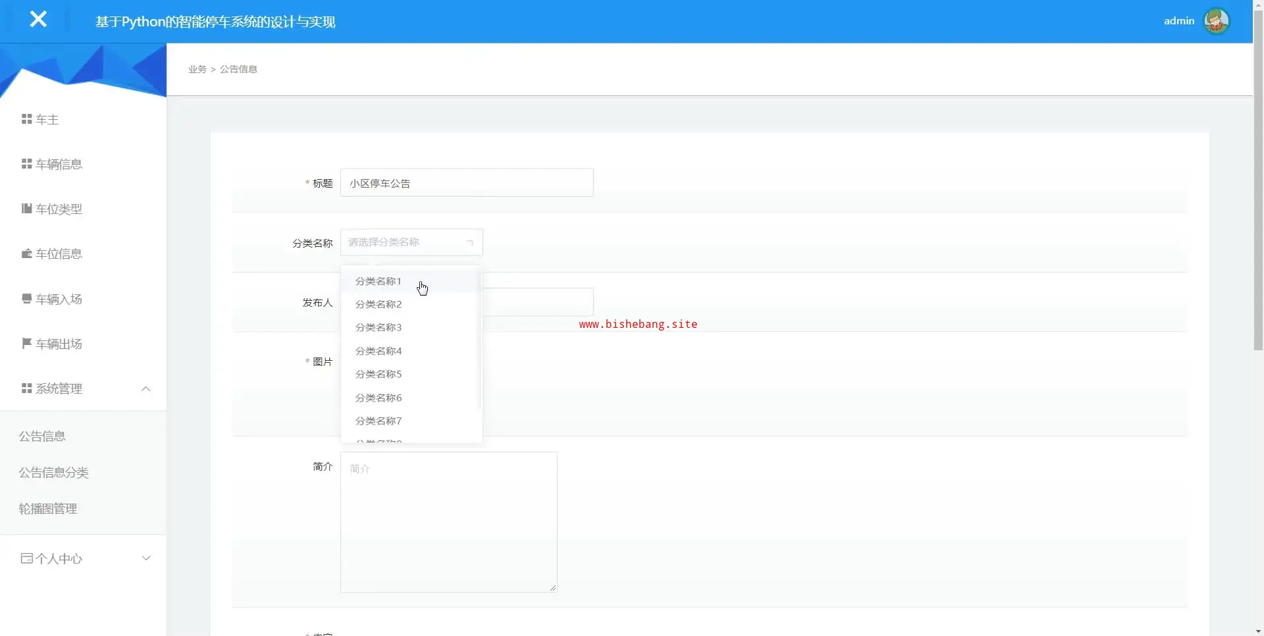
Task: Expand the 个人中心 menu chevron
Action: 146,558
